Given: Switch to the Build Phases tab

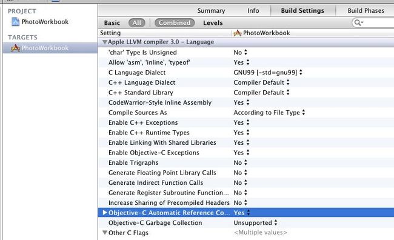Looking at the screenshot, I should (366, 10).
